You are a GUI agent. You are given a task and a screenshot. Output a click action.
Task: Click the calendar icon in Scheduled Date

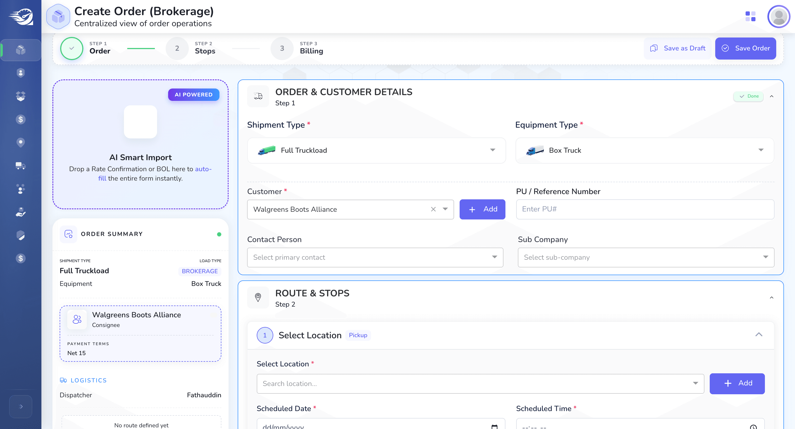pos(494,427)
